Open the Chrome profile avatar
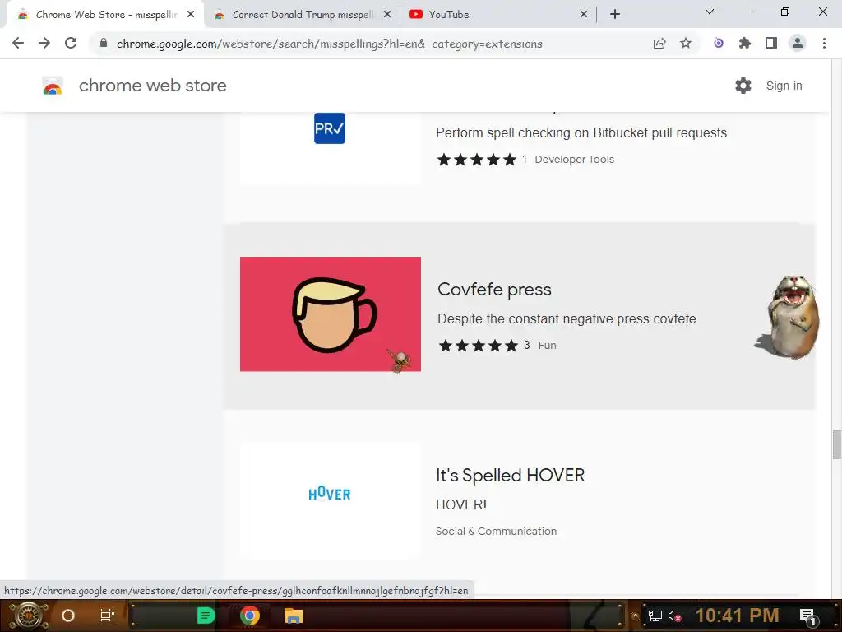This screenshot has height=632, width=842. point(798,43)
